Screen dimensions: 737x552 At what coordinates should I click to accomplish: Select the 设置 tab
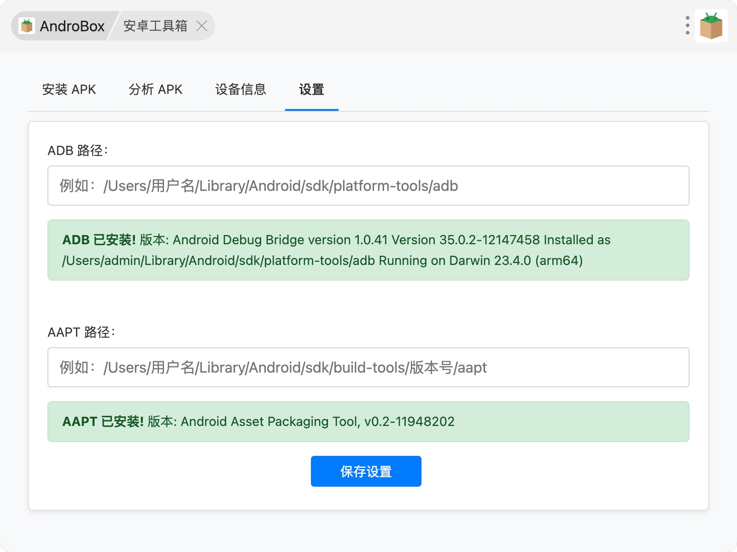tap(312, 89)
